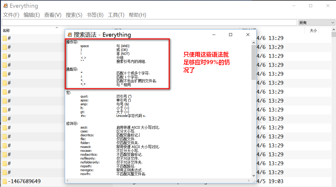Viewport: 336px width, 187px height.
Task: Select the folder named -1467689649
Action: point(24,181)
